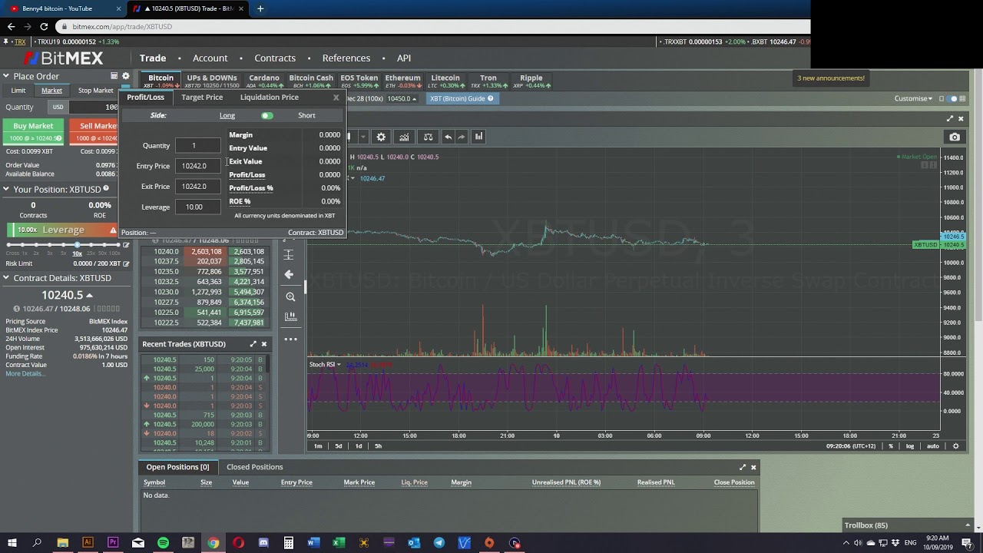Select the measure ruler chart tool
The image size is (983, 553).
[x=290, y=316]
